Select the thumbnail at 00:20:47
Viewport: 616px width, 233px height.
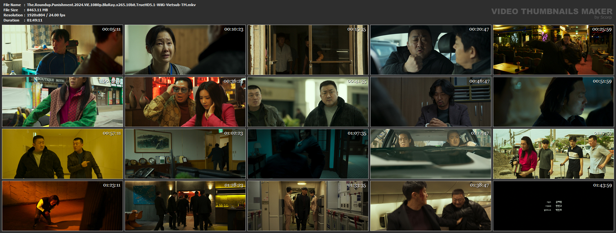(431, 50)
